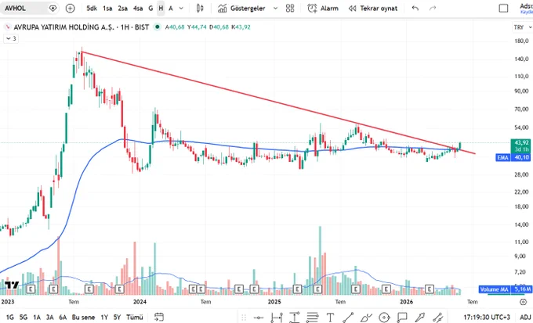This screenshot has height=323, width=533.
Task: Expand the dropdown arrow beside Göstergeler
Action: [275, 9]
